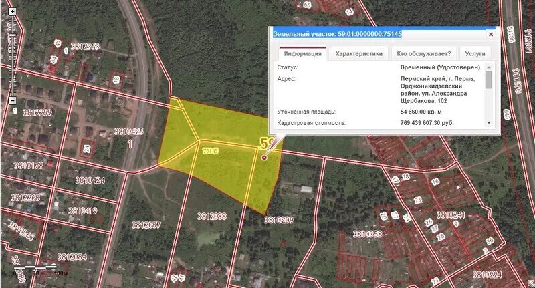Click cadastral block label 3812353
The image size is (535, 288).
(85, 46)
